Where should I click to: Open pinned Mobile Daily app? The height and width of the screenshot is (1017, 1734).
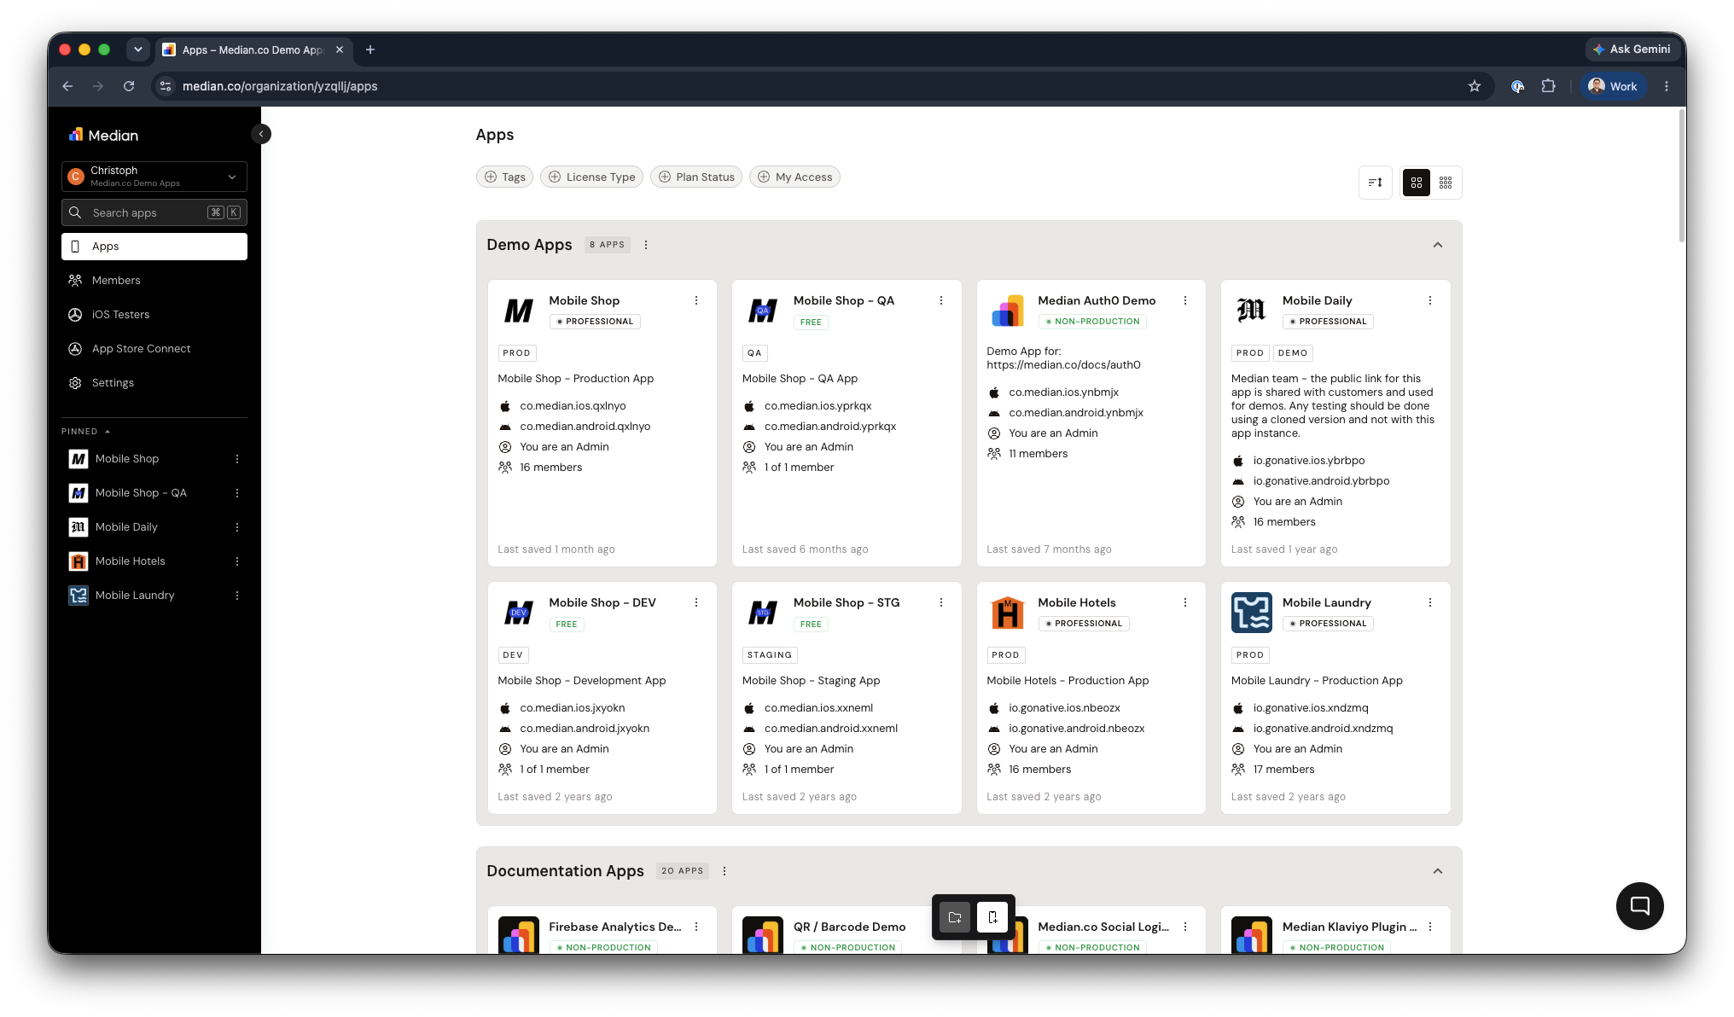pyautogui.click(x=126, y=527)
